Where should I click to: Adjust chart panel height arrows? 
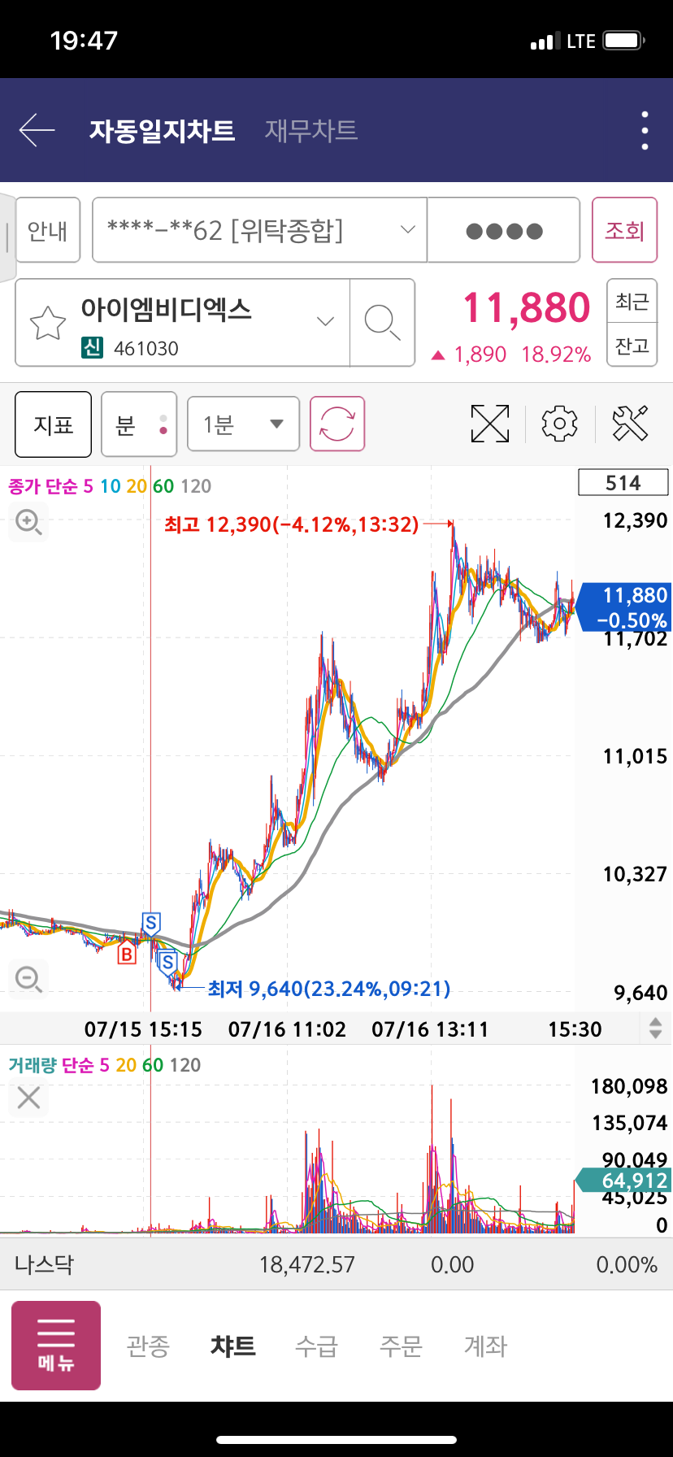[x=655, y=1029]
